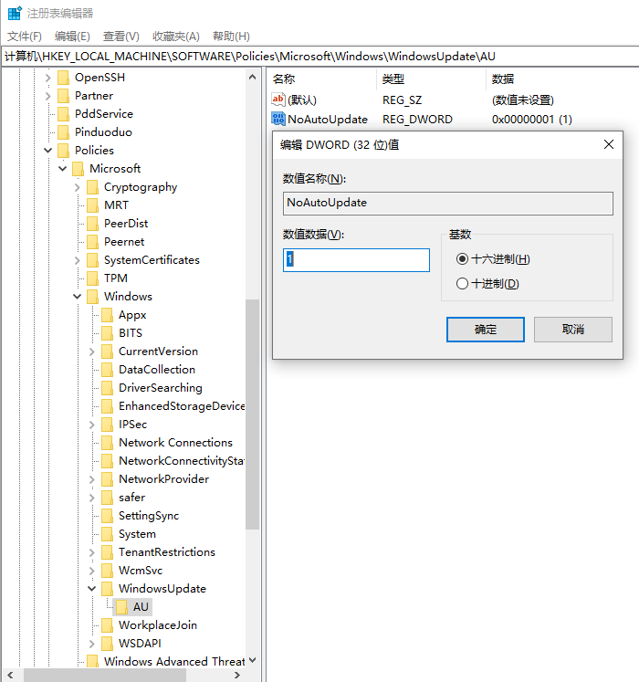Click the SystemCertificates folder icon
Image resolution: width=639 pixels, height=682 pixels.
[x=92, y=260]
